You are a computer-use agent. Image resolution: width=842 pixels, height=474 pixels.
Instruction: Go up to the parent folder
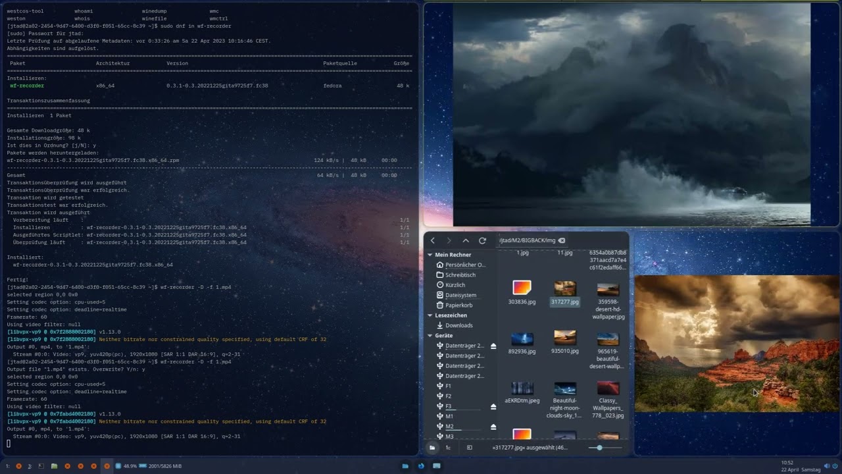tap(466, 241)
